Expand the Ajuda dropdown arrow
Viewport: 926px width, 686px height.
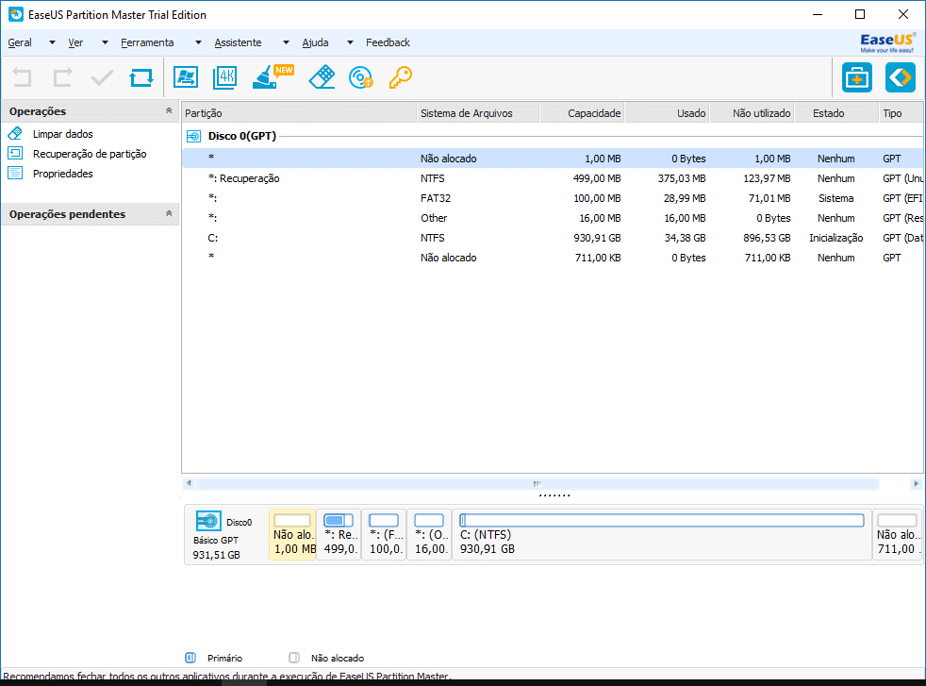[x=350, y=42]
